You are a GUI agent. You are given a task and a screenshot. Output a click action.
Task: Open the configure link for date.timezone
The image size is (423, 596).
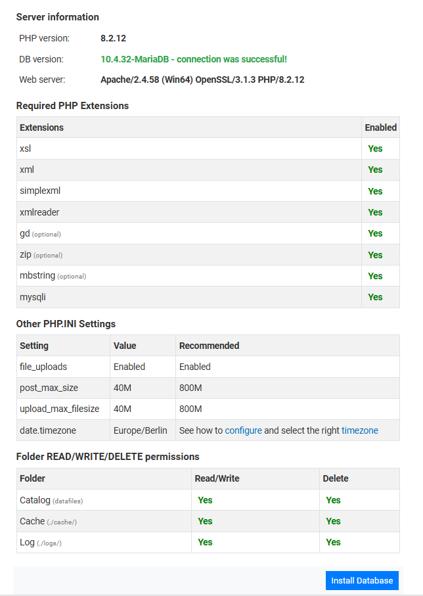click(243, 430)
